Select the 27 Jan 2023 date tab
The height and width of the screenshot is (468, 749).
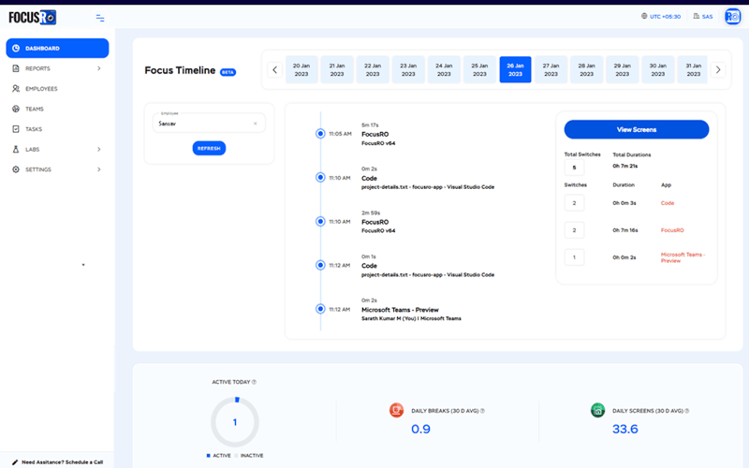click(551, 69)
